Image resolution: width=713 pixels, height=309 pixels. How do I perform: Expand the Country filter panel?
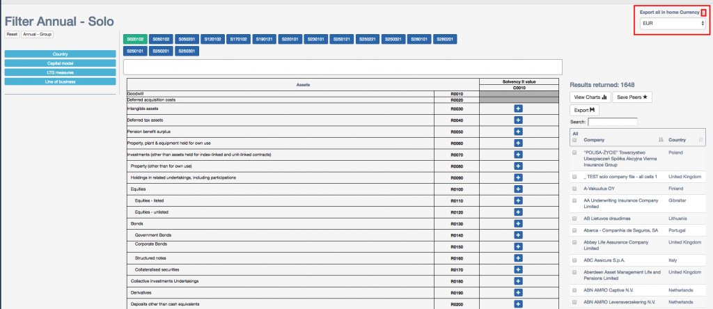pyautogui.click(x=60, y=54)
